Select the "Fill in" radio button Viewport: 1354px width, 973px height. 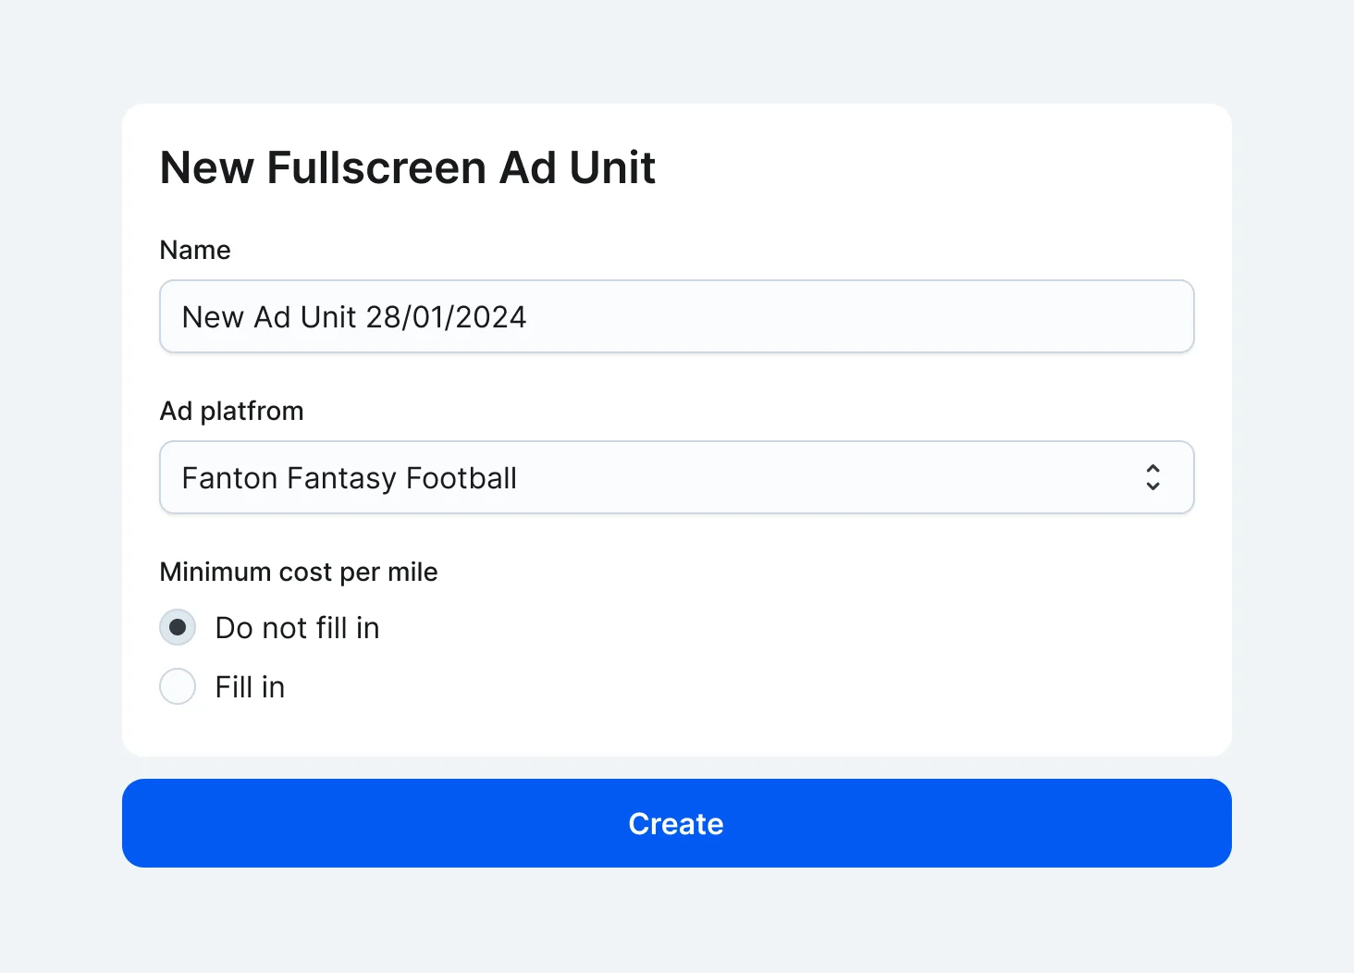tap(178, 686)
